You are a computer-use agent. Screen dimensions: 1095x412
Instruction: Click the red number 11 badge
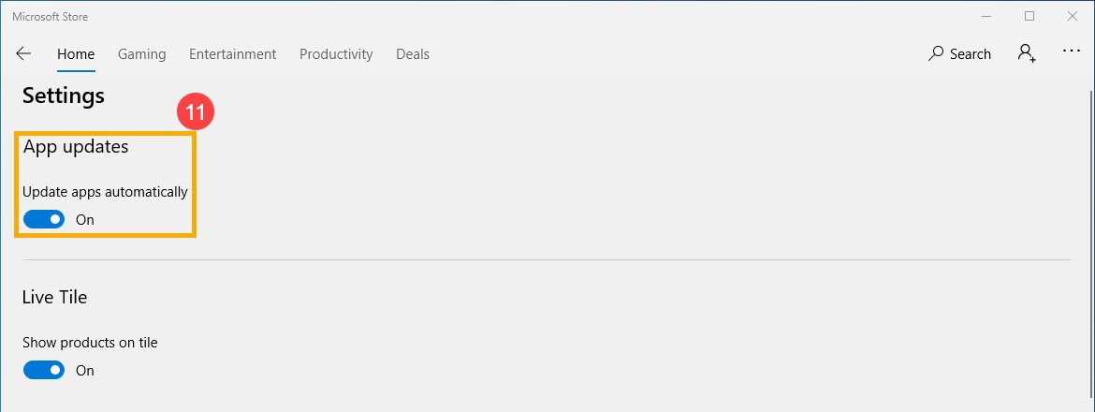tap(196, 113)
